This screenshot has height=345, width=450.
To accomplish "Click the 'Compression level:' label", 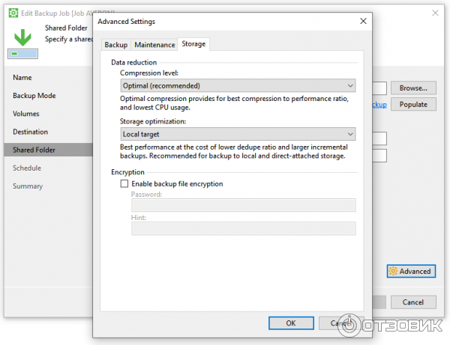I will pos(149,73).
